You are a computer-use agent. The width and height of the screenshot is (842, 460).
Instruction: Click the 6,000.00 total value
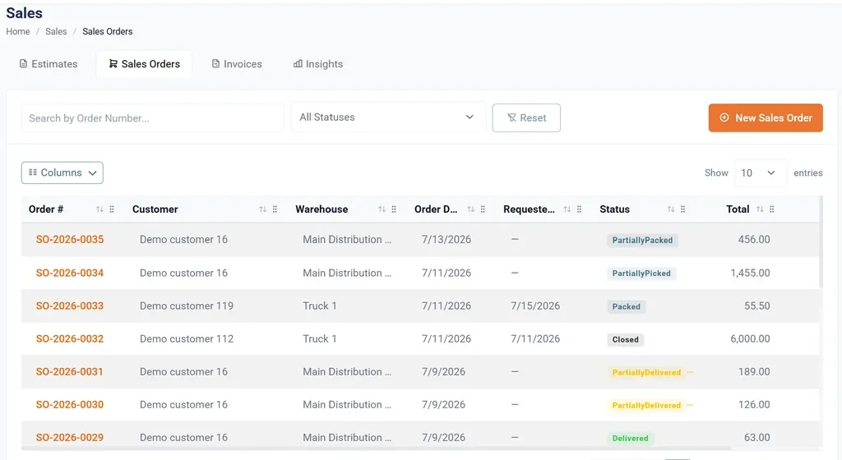[x=750, y=338]
